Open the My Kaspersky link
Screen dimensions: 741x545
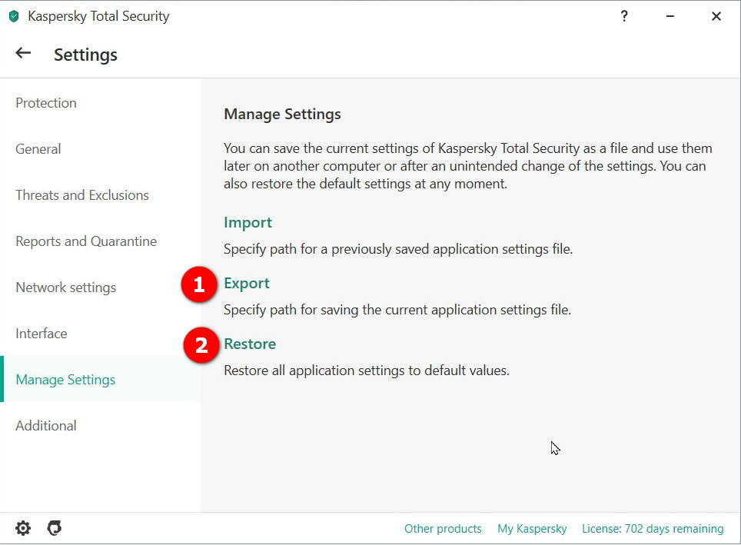(x=532, y=529)
